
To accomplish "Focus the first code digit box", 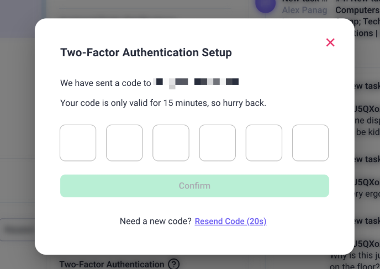I will [78, 143].
